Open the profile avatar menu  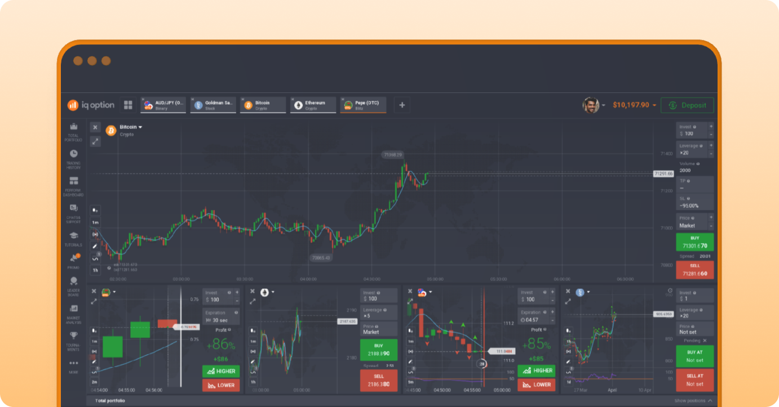coord(591,105)
